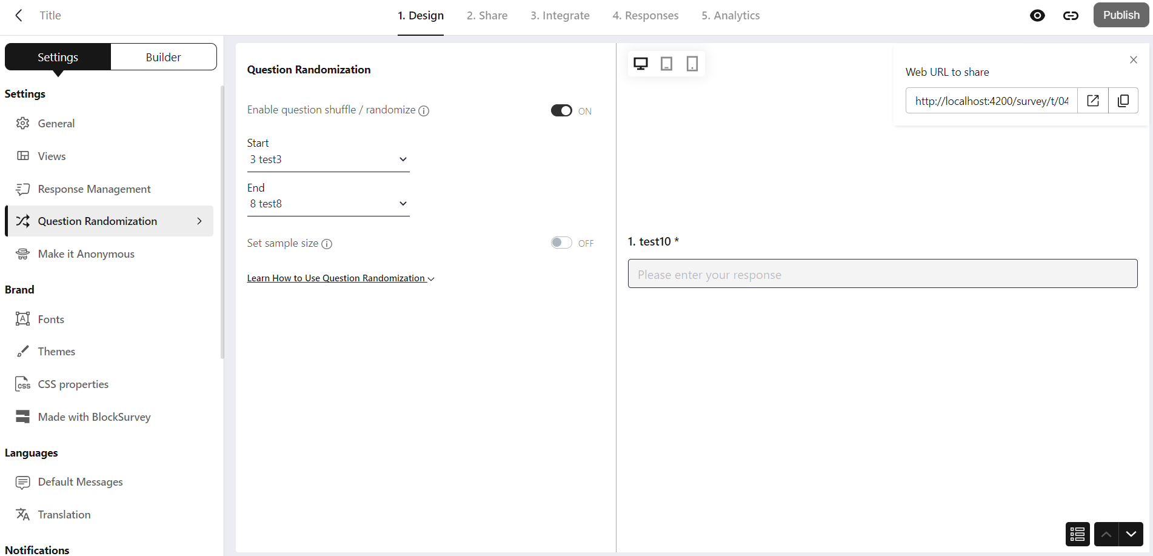Click the Themes brush icon
The image size is (1153, 556).
point(23,352)
